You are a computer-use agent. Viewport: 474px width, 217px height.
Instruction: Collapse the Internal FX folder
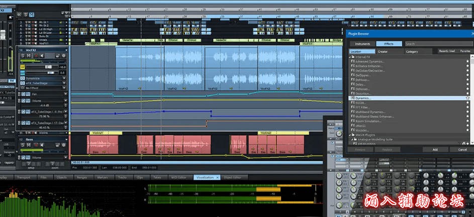[351, 57]
